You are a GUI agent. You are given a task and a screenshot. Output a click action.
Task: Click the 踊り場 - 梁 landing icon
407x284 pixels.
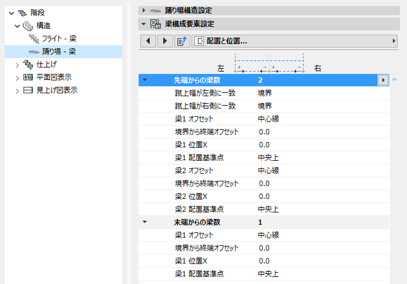coord(33,52)
